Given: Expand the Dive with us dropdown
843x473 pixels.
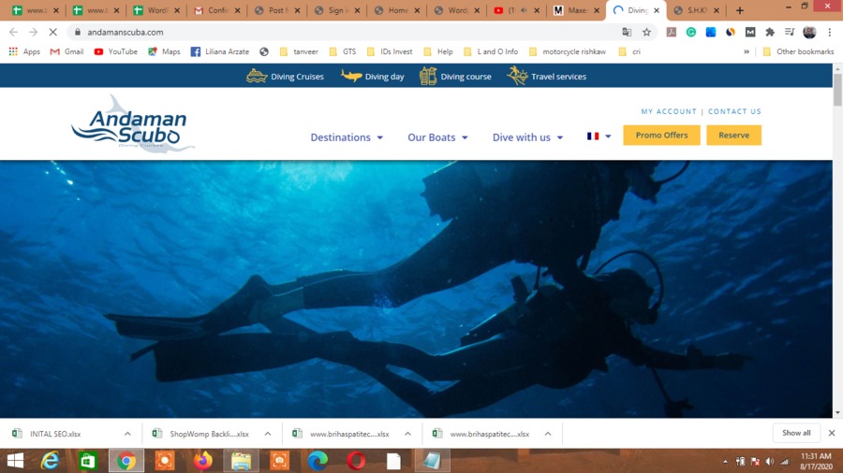Looking at the screenshot, I should 527,137.
